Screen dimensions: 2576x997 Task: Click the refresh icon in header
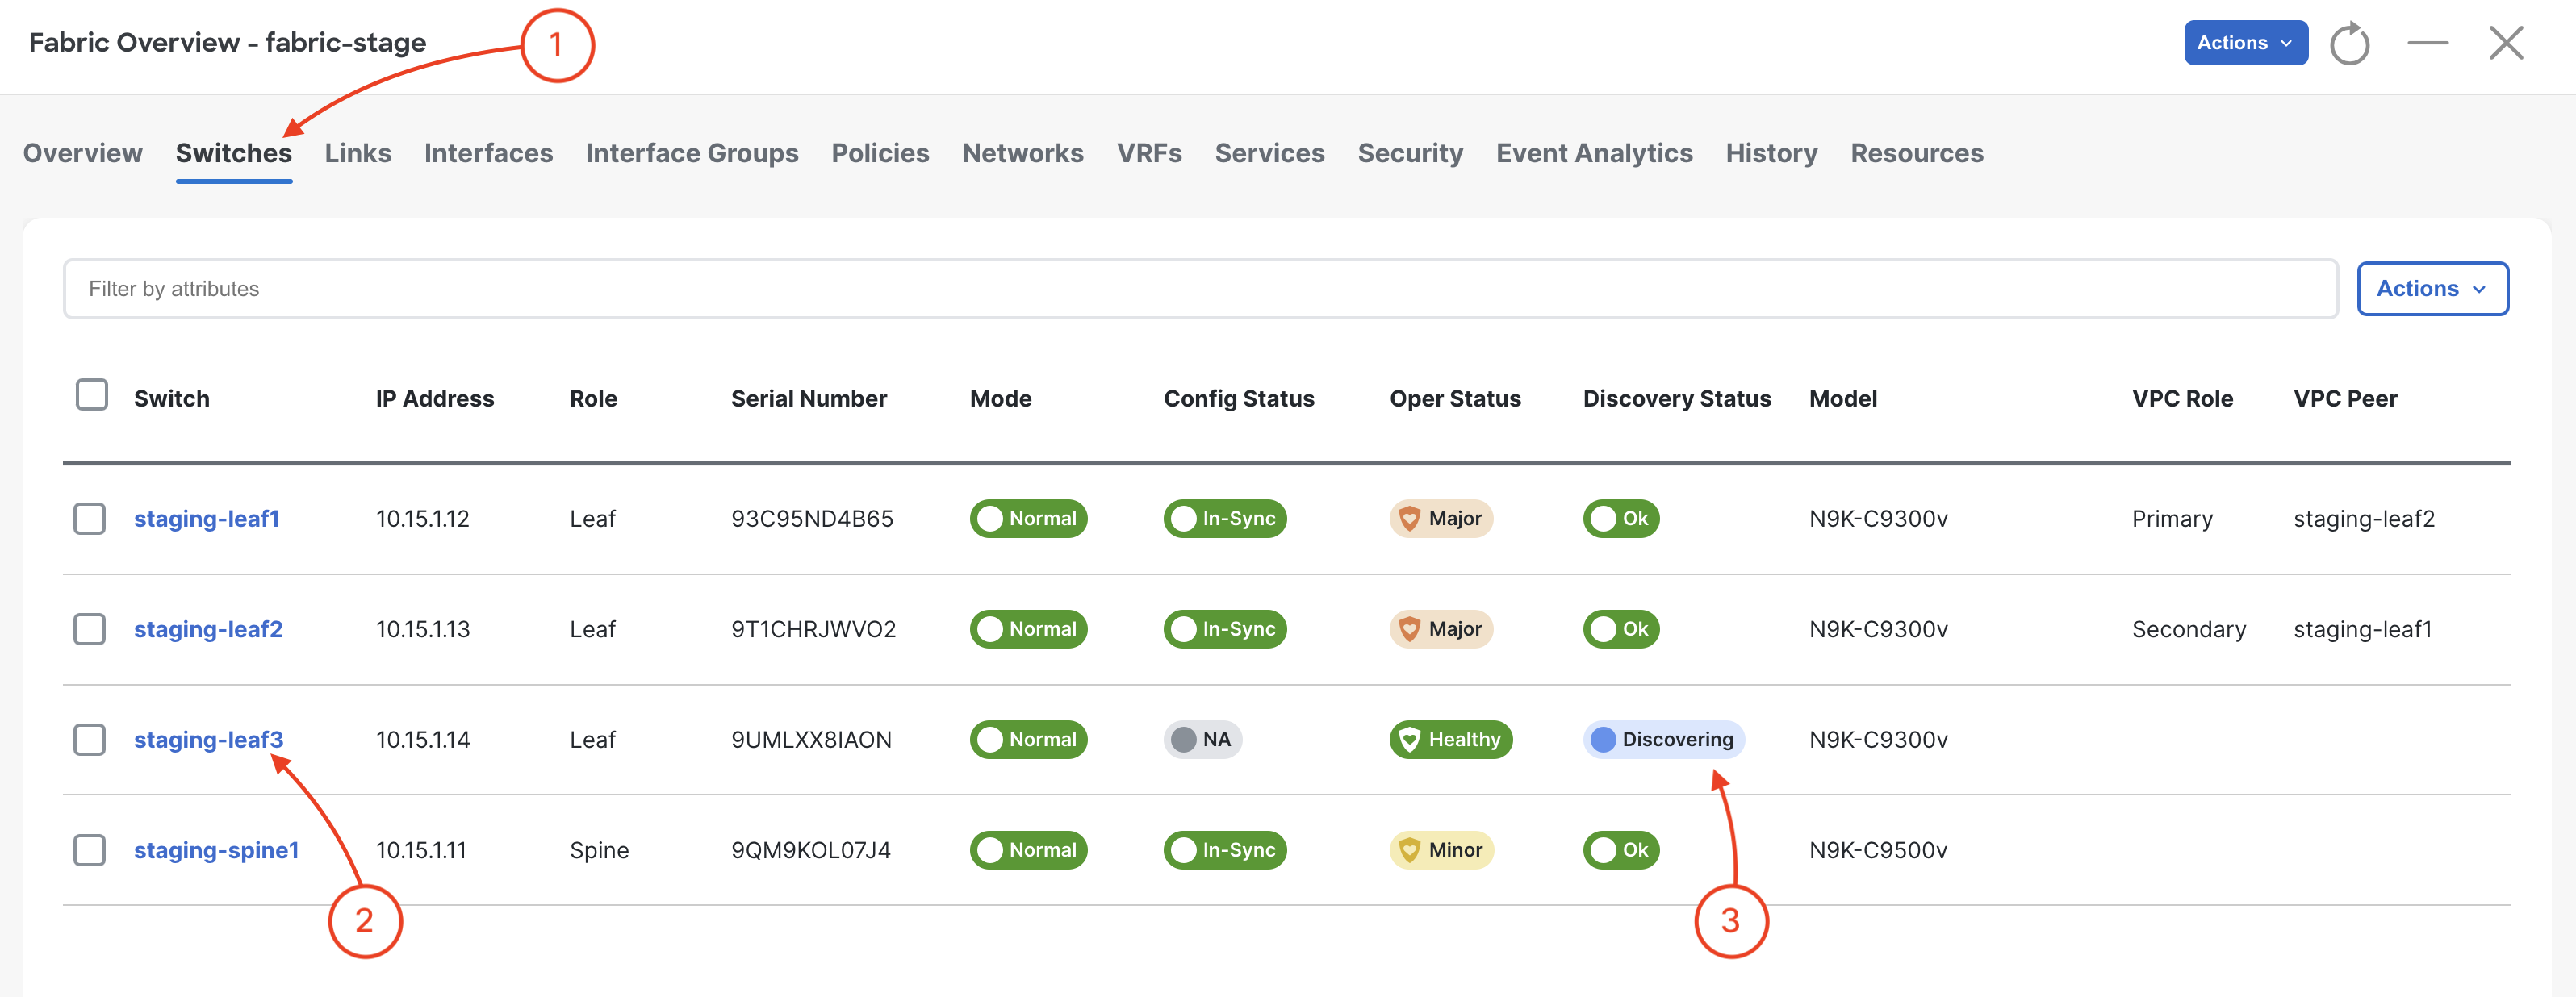(x=2349, y=44)
